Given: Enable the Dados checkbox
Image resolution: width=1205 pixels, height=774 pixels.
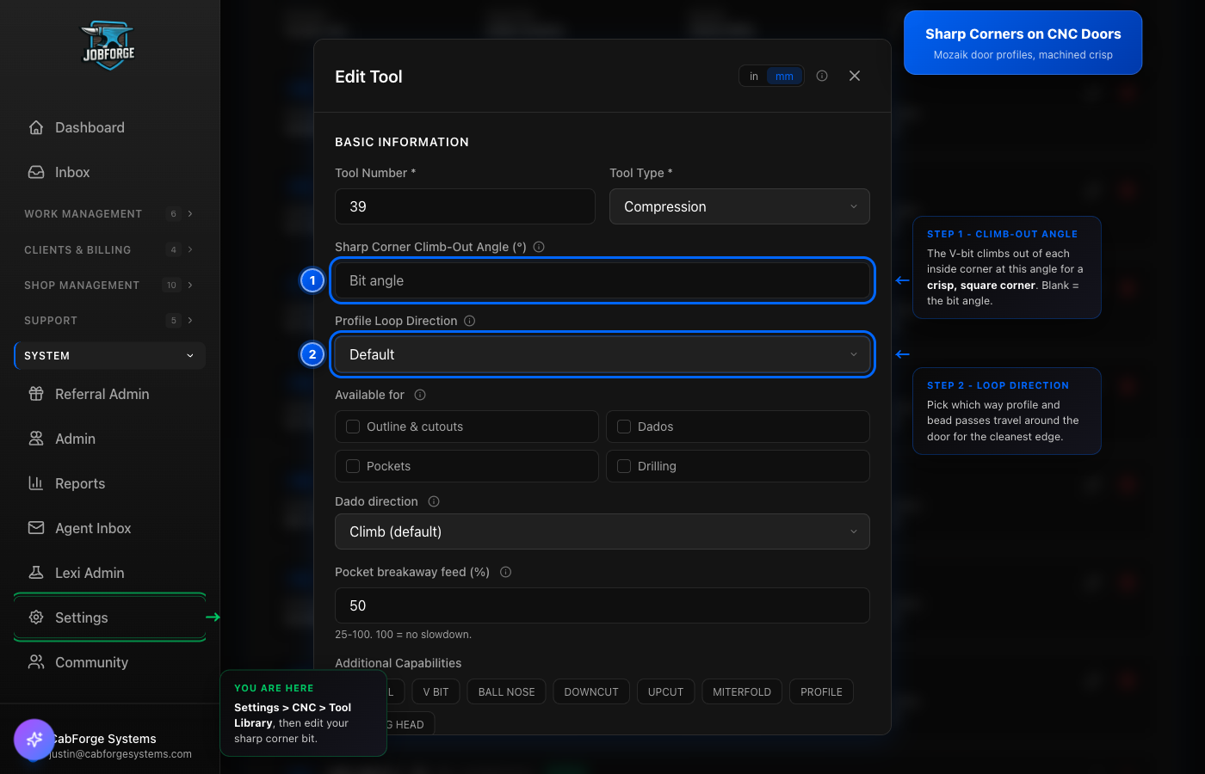Looking at the screenshot, I should coord(624,427).
